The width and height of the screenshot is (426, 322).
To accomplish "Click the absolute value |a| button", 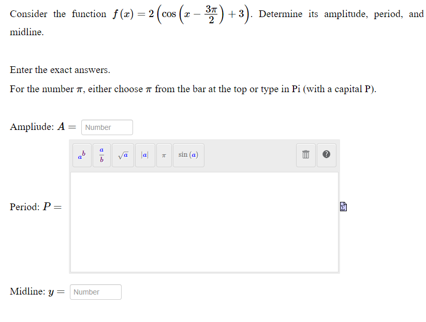I will [144, 155].
